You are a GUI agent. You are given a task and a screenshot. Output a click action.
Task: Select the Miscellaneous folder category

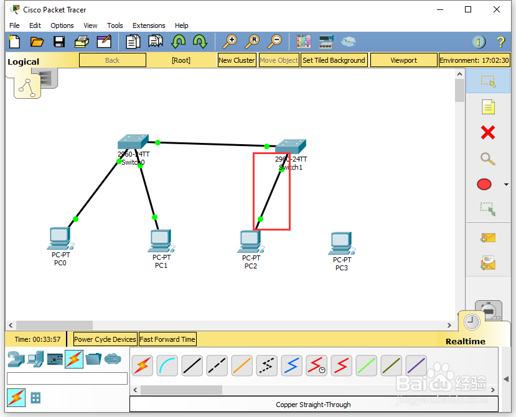pyautogui.click(x=93, y=359)
